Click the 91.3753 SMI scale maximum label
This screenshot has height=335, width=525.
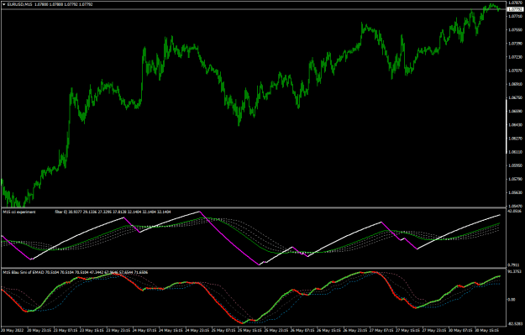(516, 271)
